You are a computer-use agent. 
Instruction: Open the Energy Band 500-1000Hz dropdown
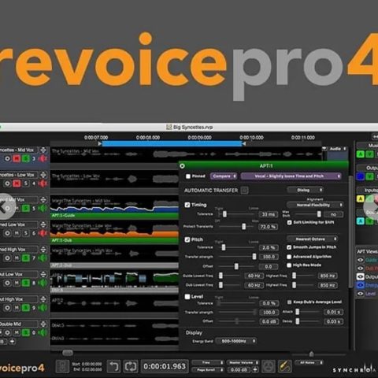[x=235, y=341]
